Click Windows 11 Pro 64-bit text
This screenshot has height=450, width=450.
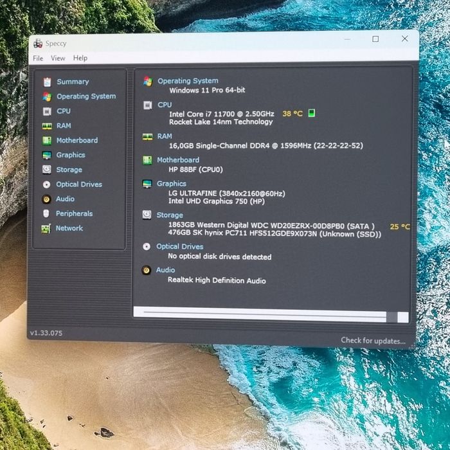pos(207,90)
